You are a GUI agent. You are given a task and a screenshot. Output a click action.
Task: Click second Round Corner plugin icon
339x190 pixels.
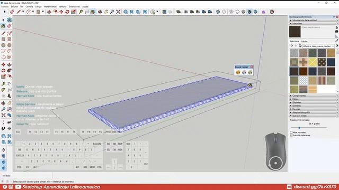tap(244, 72)
